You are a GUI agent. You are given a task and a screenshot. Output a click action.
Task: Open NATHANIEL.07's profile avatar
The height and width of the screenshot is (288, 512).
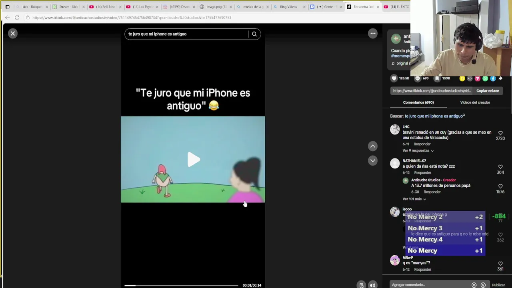(395, 163)
